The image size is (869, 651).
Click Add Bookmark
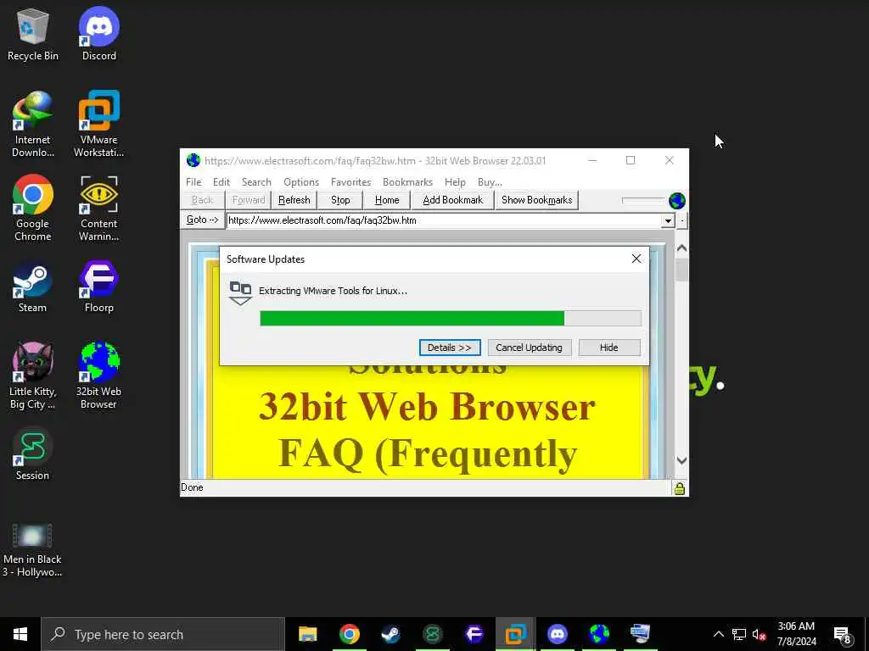(453, 200)
